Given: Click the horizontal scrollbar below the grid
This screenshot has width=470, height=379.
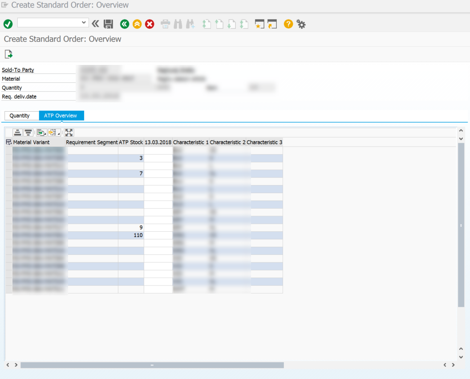Looking at the screenshot, I should tap(152, 365).
